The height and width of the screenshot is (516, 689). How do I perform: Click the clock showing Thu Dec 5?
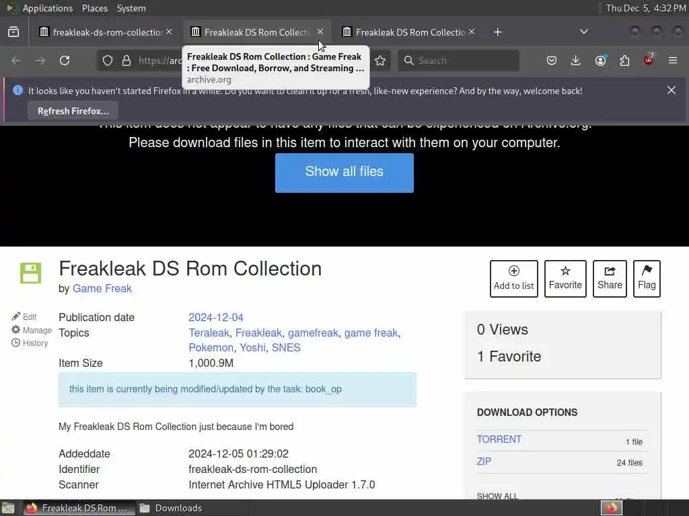point(646,8)
